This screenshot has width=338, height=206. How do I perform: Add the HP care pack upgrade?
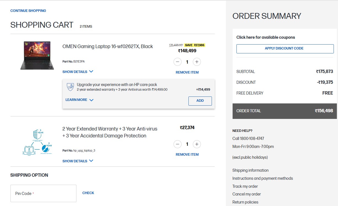click(x=200, y=101)
